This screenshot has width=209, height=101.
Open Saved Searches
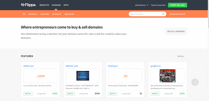click(x=158, y=5)
